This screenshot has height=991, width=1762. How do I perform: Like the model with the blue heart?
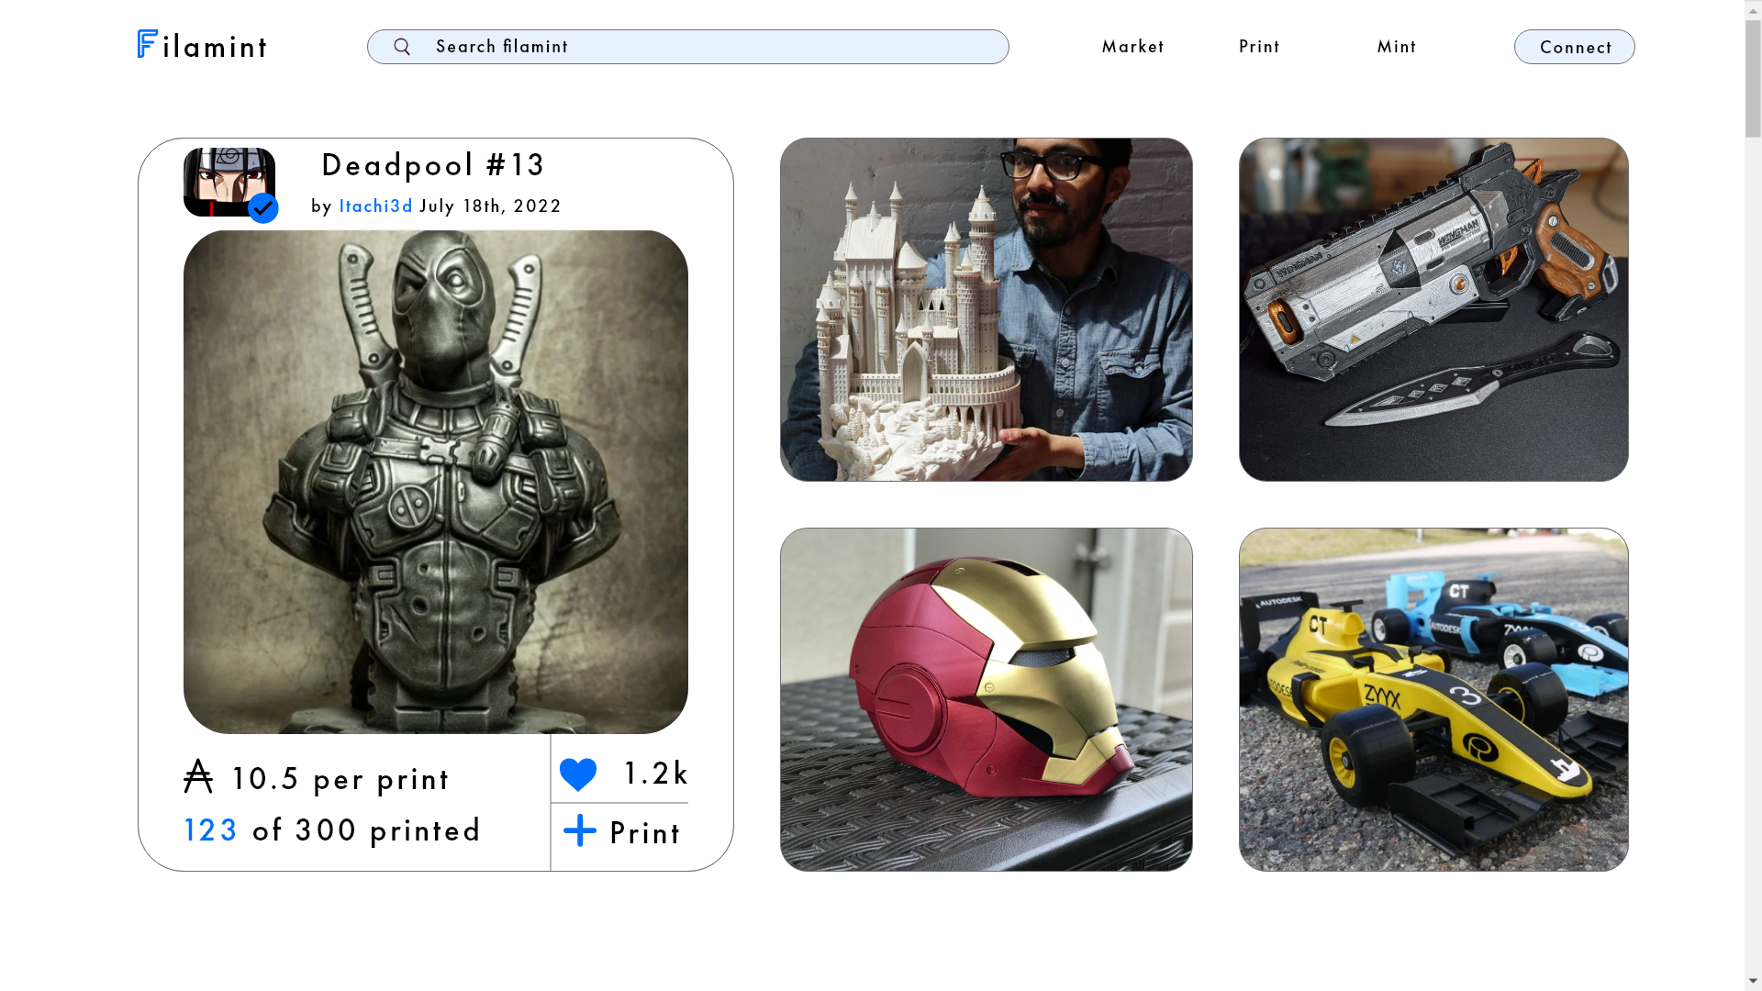[x=578, y=774]
